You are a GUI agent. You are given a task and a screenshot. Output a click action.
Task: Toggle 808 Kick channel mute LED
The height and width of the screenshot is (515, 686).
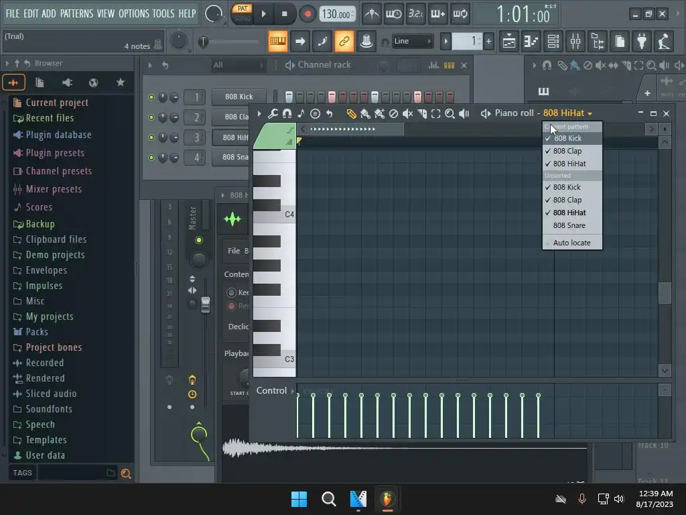(x=151, y=97)
